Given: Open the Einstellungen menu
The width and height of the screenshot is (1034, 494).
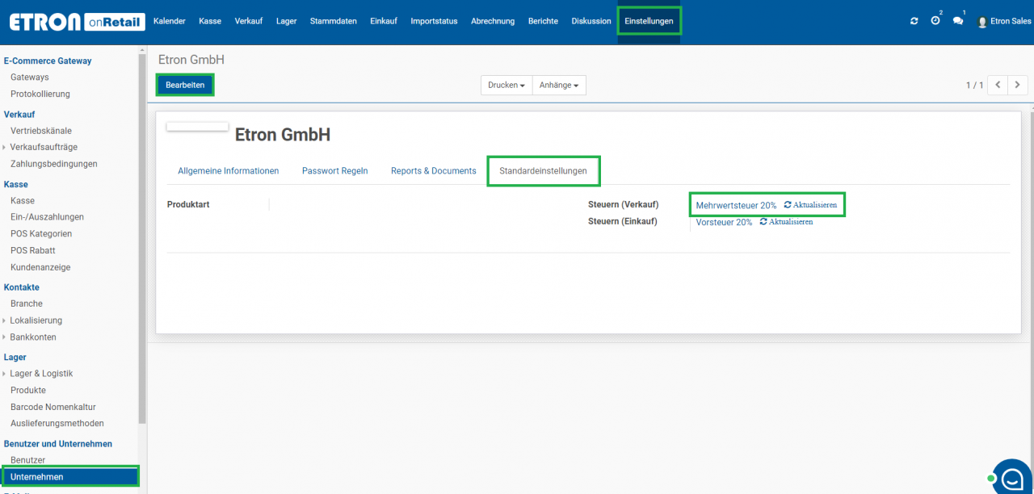Looking at the screenshot, I should tap(649, 22).
